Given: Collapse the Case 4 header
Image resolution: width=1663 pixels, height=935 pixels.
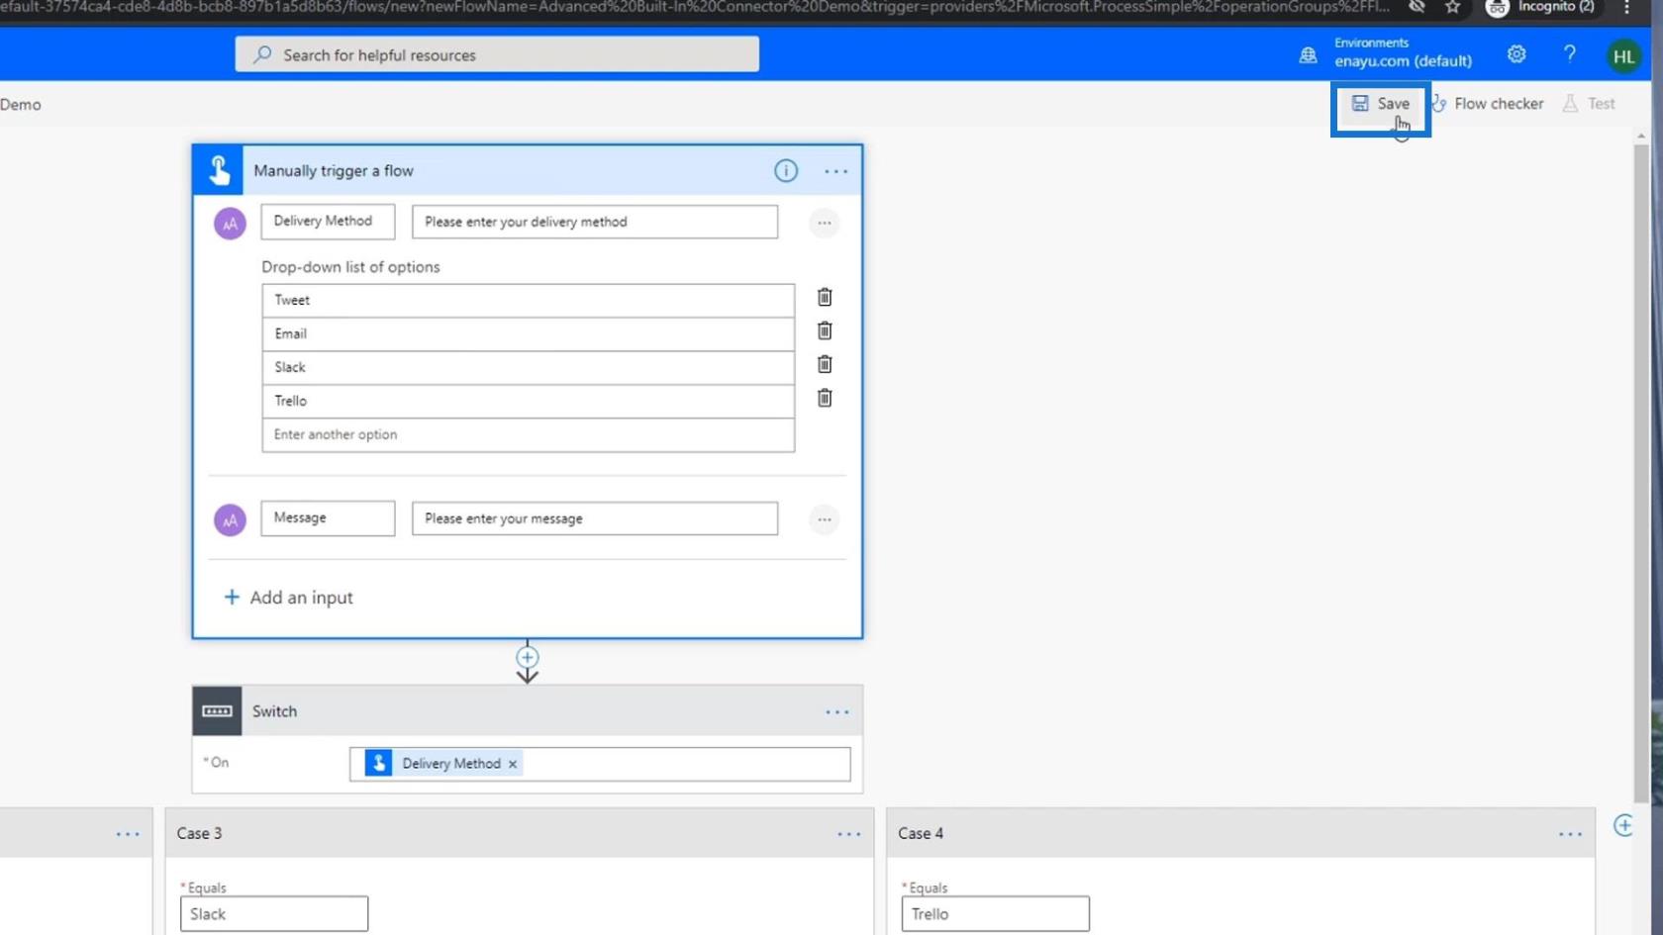Looking at the screenshot, I should click(1240, 833).
